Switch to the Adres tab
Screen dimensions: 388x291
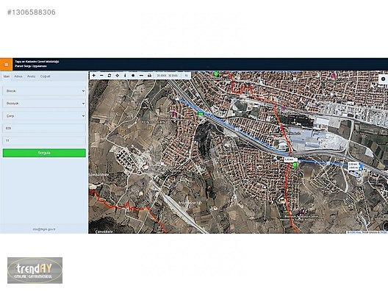click(18, 76)
